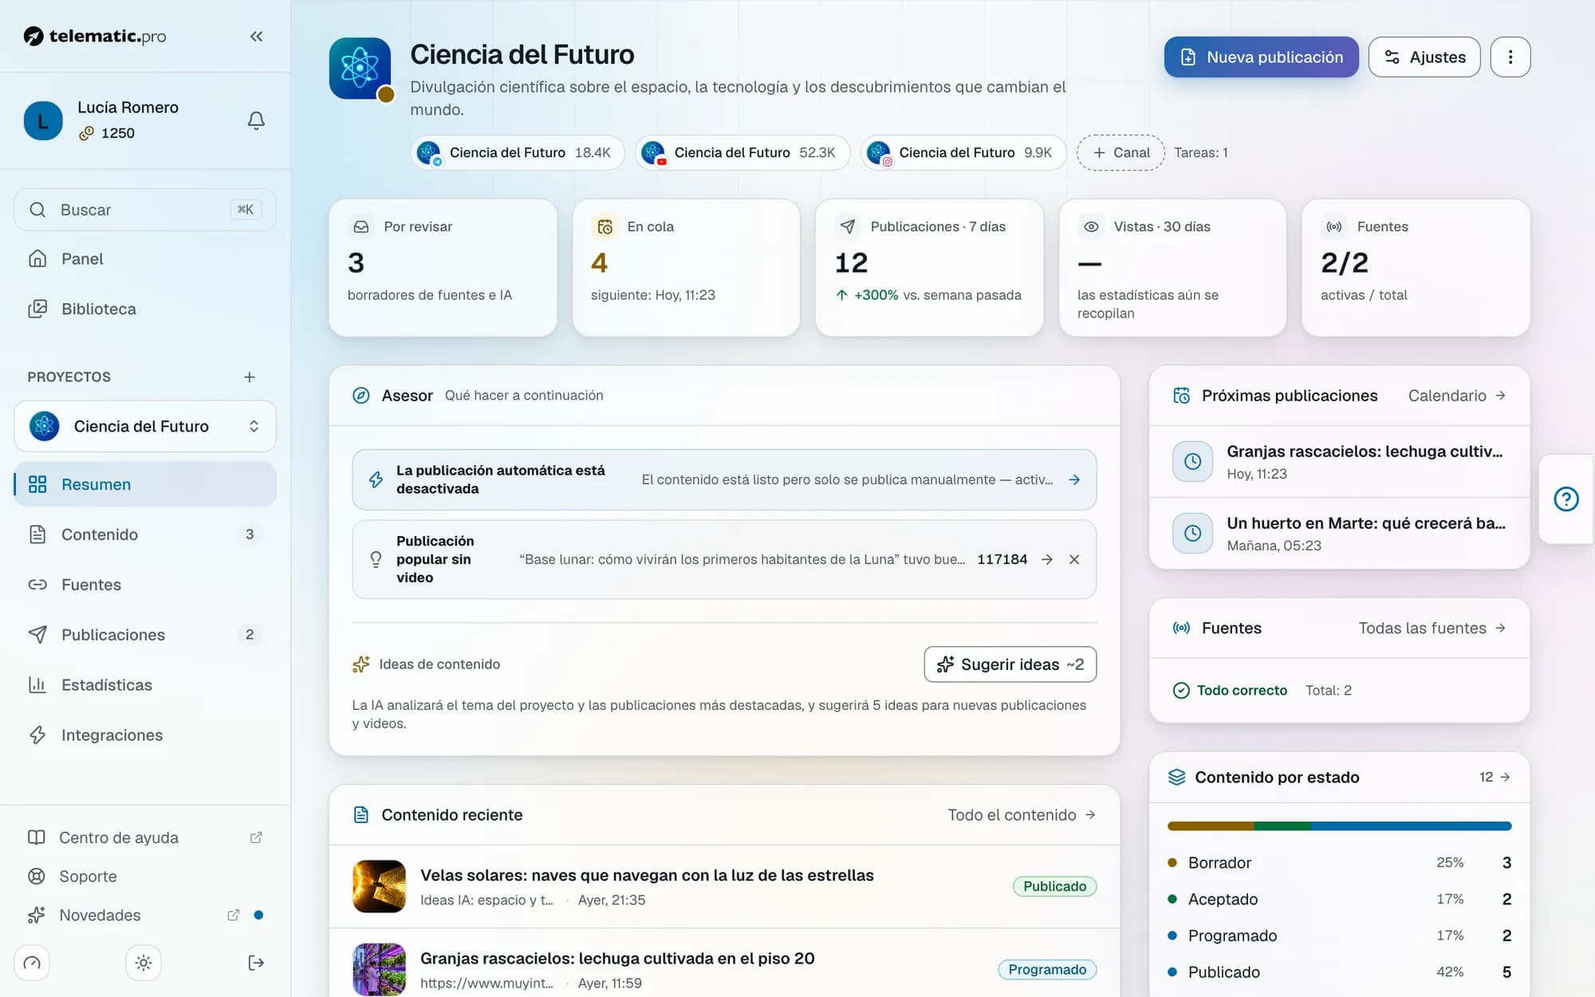Select the Instagram channel chip with 9.9K

[x=963, y=152]
